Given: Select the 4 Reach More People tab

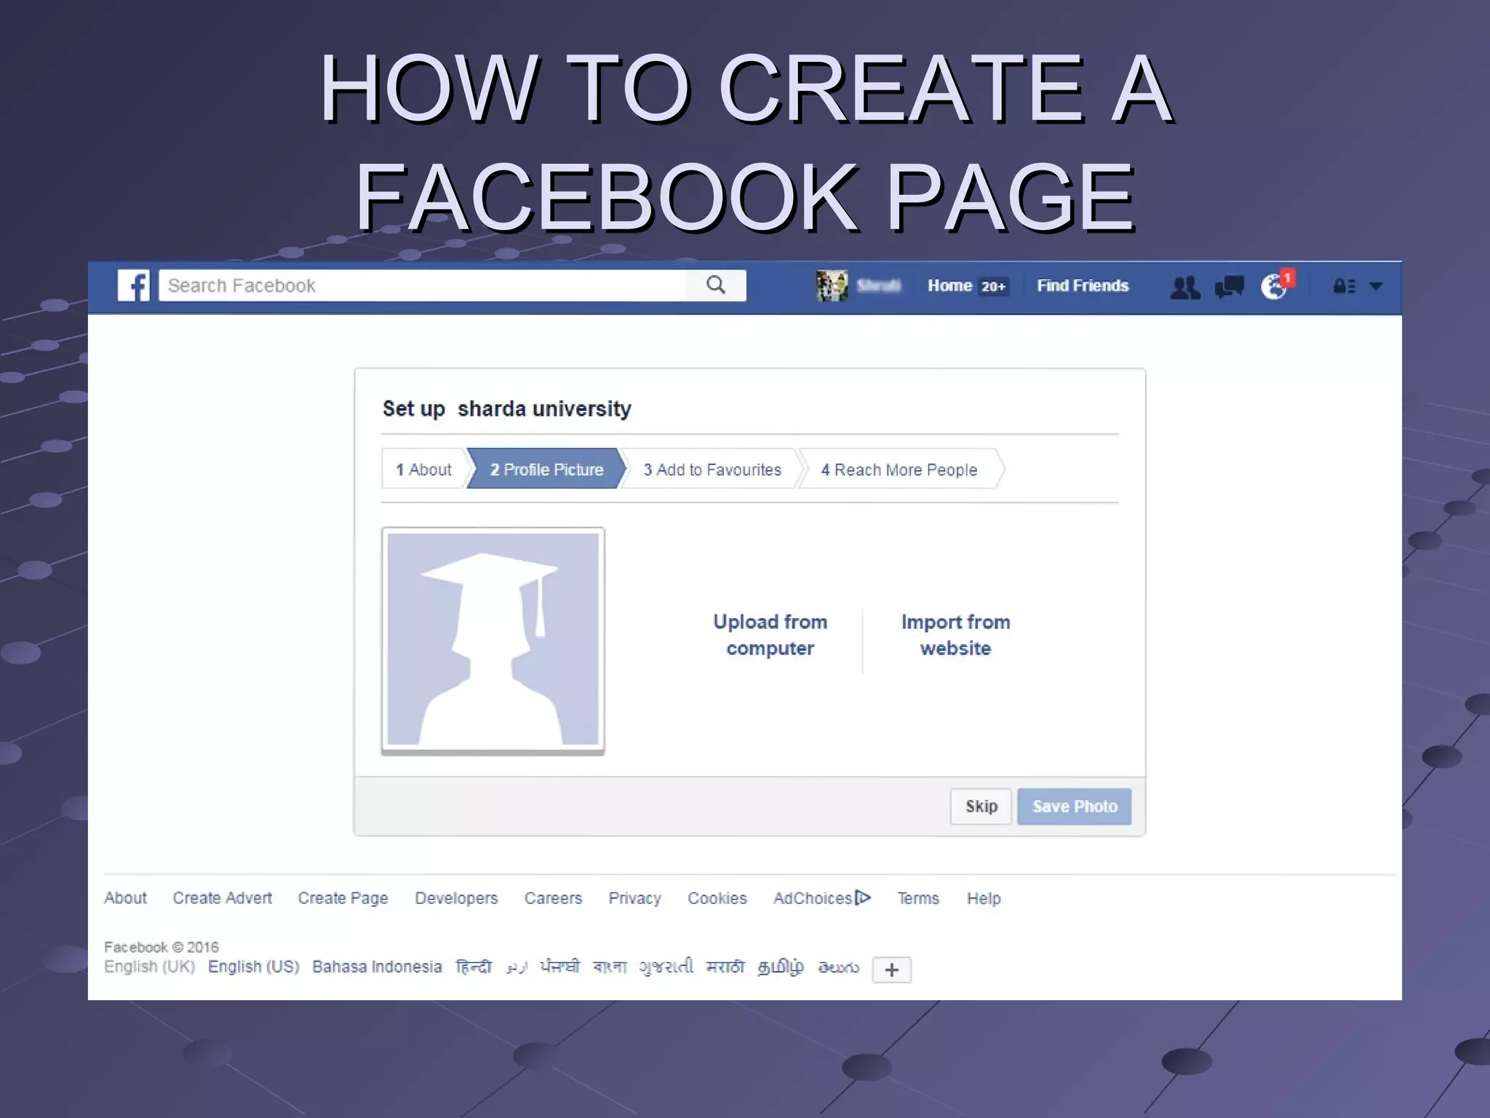Looking at the screenshot, I should pyautogui.click(x=899, y=469).
